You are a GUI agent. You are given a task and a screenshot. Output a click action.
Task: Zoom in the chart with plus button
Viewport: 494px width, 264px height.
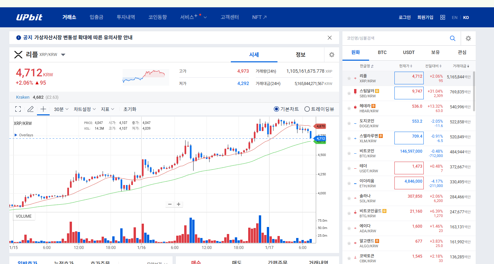179,204
